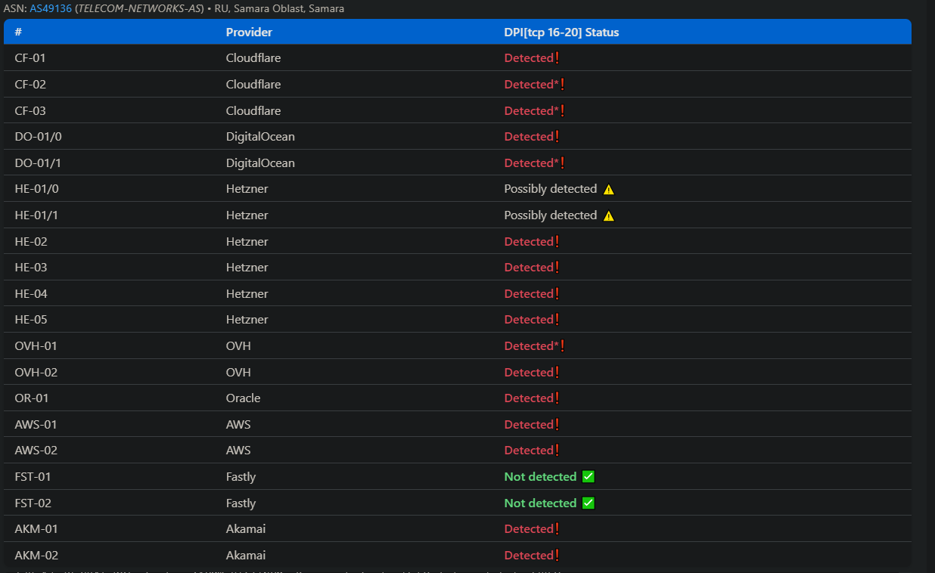Click the red exclamation icon for OR-01
This screenshot has width=935, height=573.
point(557,398)
